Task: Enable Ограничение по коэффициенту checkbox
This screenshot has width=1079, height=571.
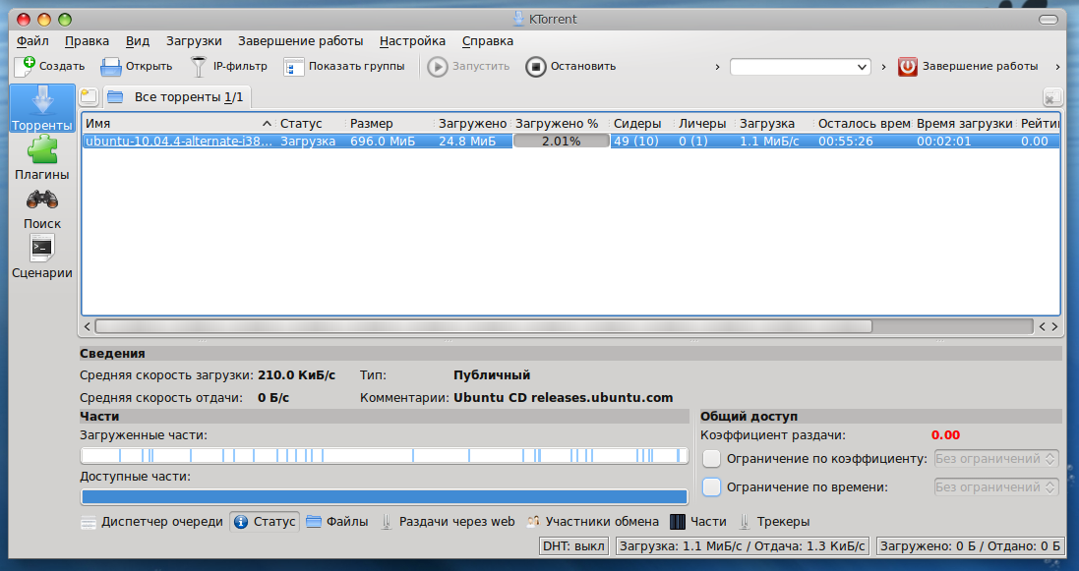Action: pos(711,459)
